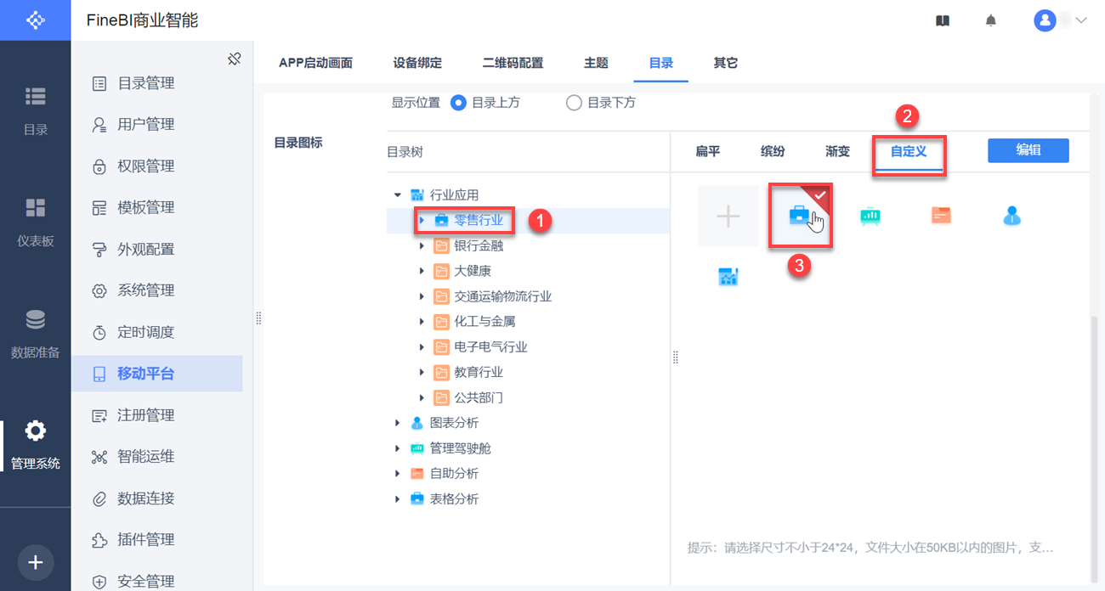This screenshot has height=591, width=1105.
Task: Expand the 银行金融 folder
Action: [422, 246]
